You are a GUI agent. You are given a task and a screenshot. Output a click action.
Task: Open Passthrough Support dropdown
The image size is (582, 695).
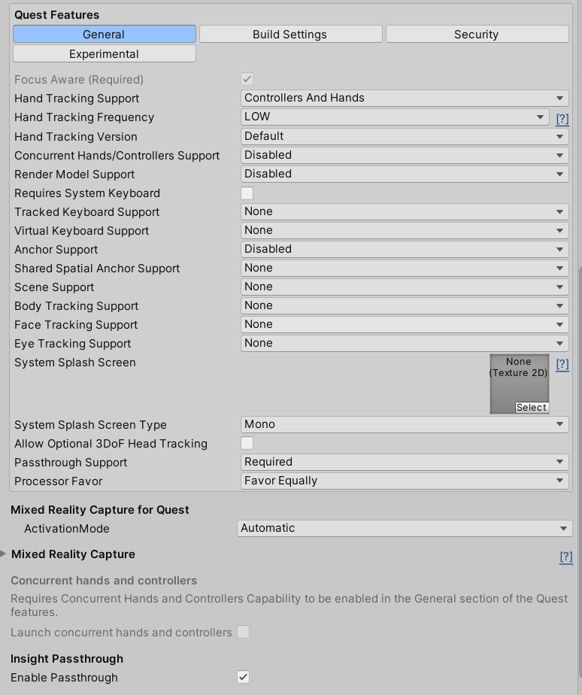tap(405, 462)
